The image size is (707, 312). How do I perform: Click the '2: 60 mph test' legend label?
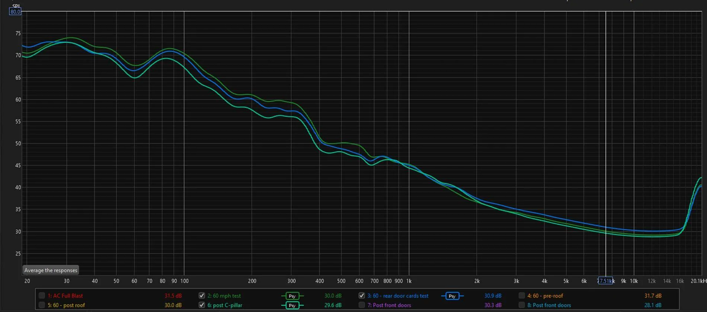224,296
